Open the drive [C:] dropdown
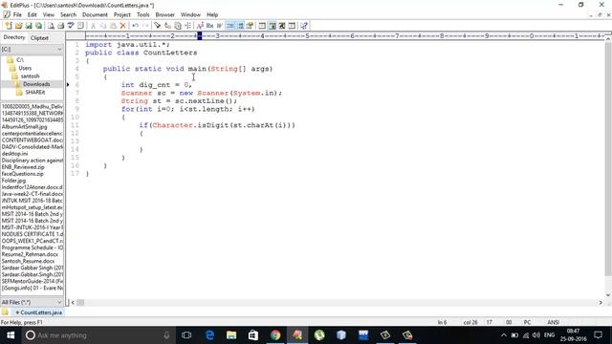The image size is (612, 344). (x=32, y=49)
